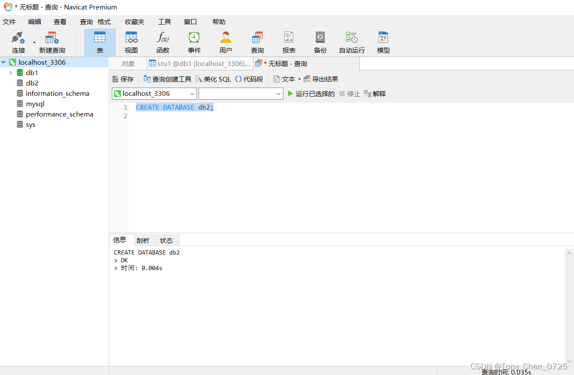Click the Explain (解释) button
Viewport: 574px width, 375px height.
[375, 94]
